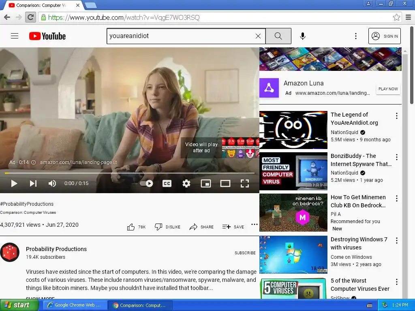Play the video

[x=14, y=183]
